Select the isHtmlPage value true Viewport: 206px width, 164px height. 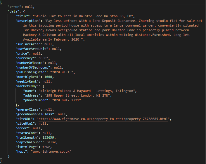[x=46, y=147]
